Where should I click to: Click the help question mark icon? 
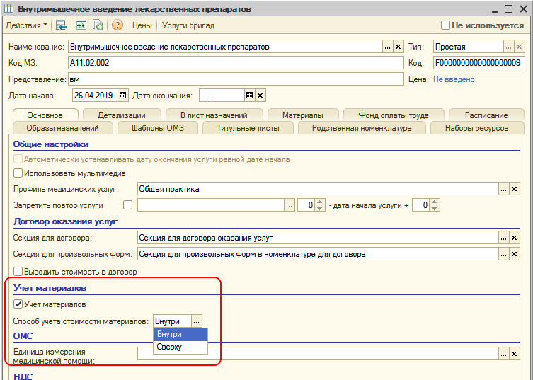pyautogui.click(x=118, y=25)
